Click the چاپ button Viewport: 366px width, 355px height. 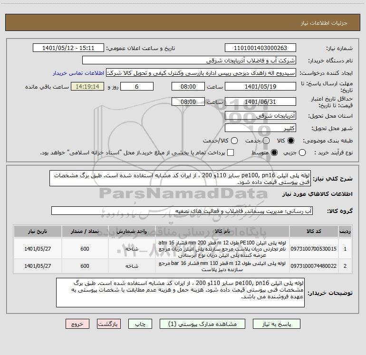[140, 324]
